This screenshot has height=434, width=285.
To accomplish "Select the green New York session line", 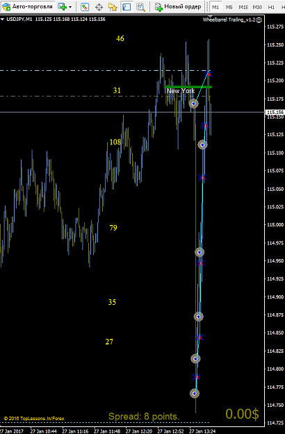I will point(188,87).
